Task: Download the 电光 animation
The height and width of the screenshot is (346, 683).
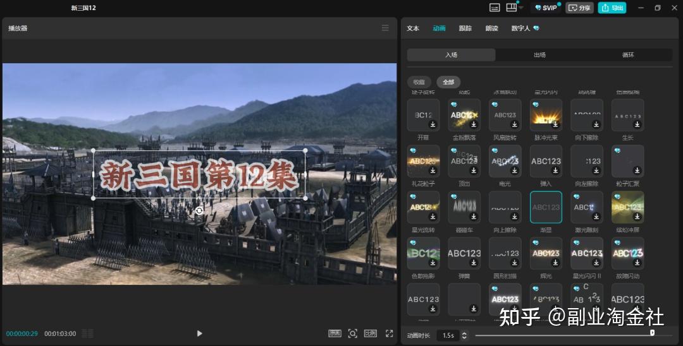Action: tap(514, 170)
